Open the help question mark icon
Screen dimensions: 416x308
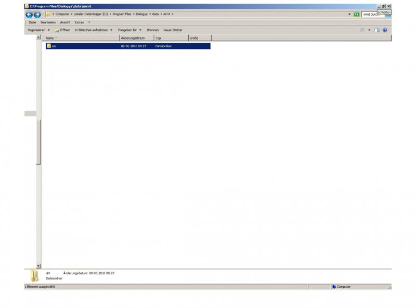coord(385,30)
